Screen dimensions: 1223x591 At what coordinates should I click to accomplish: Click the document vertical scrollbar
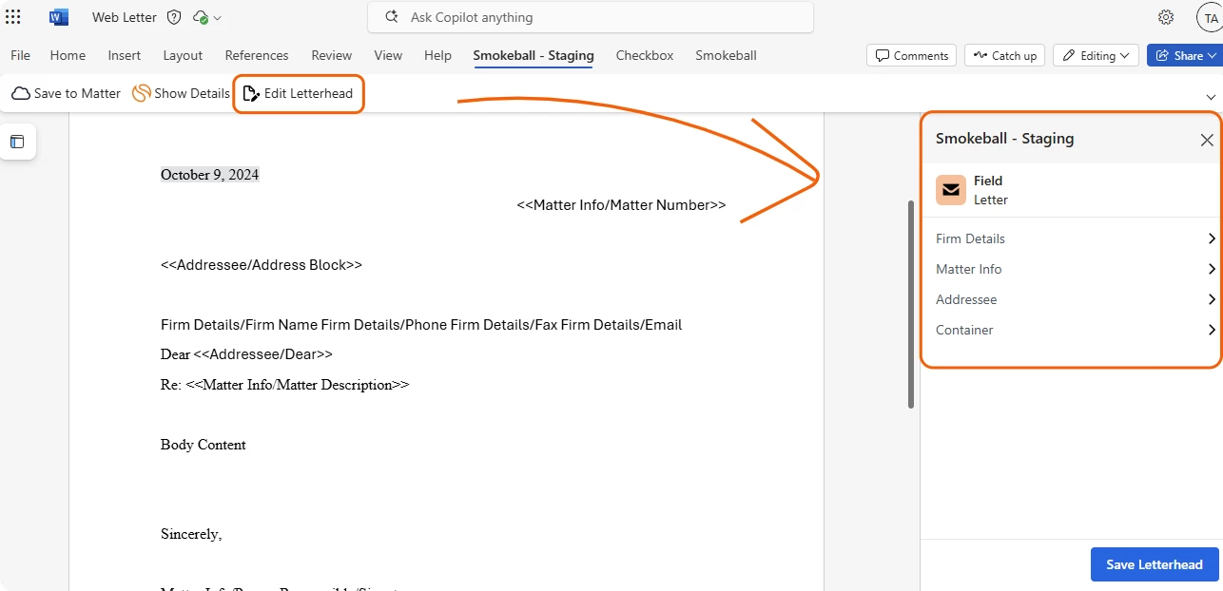coord(911,304)
